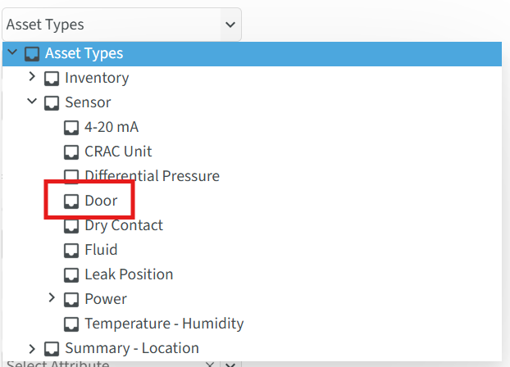Viewport: 510px width, 367px height.
Task: Click the icon beside Inventory
Action: (52, 78)
